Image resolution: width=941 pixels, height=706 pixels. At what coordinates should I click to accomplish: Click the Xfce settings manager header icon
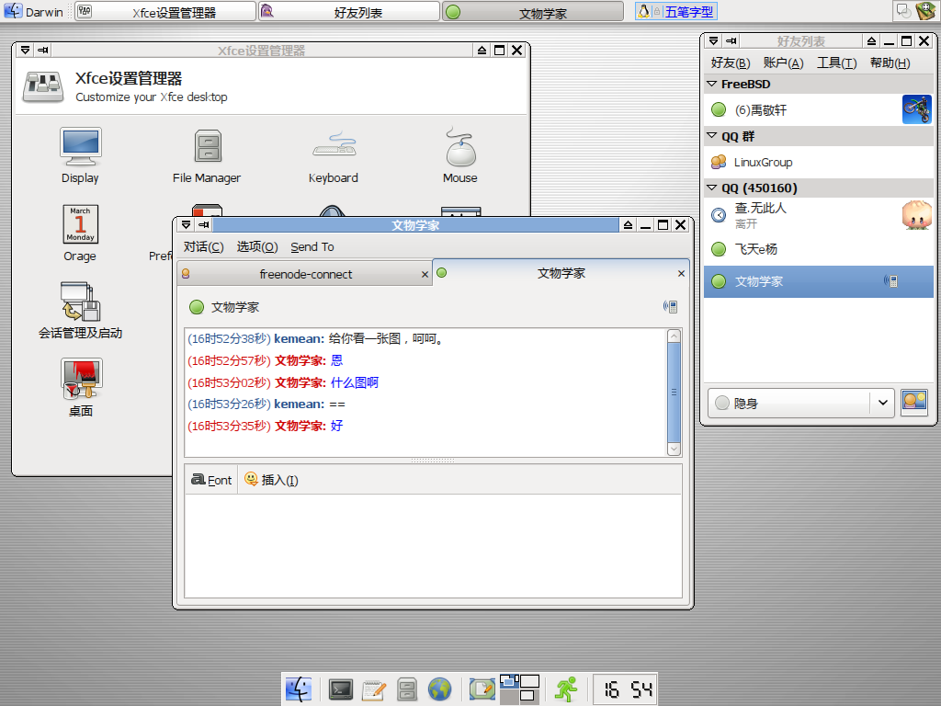pyautogui.click(x=43, y=86)
